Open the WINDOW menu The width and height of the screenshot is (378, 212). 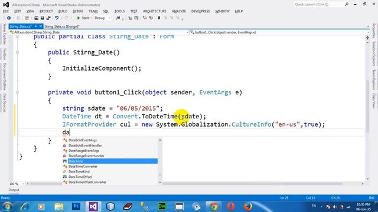click(x=222, y=11)
